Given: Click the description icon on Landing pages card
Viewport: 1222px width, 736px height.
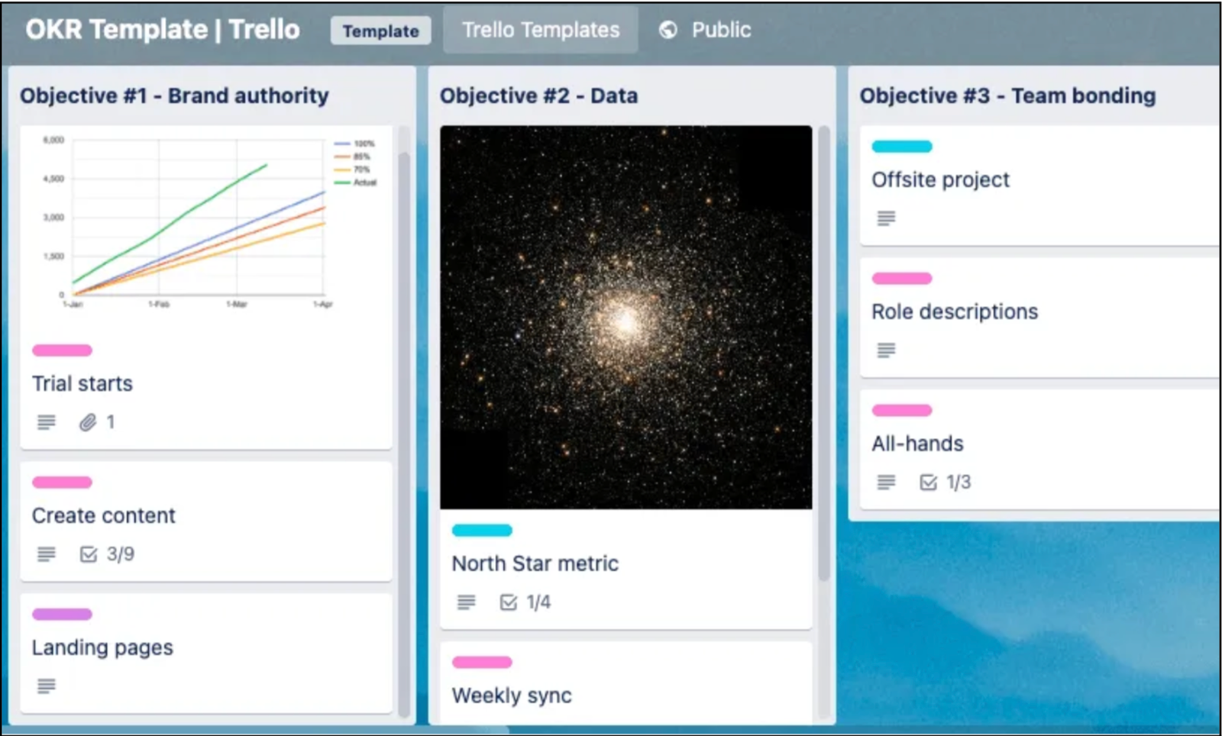Looking at the screenshot, I should point(46,686).
